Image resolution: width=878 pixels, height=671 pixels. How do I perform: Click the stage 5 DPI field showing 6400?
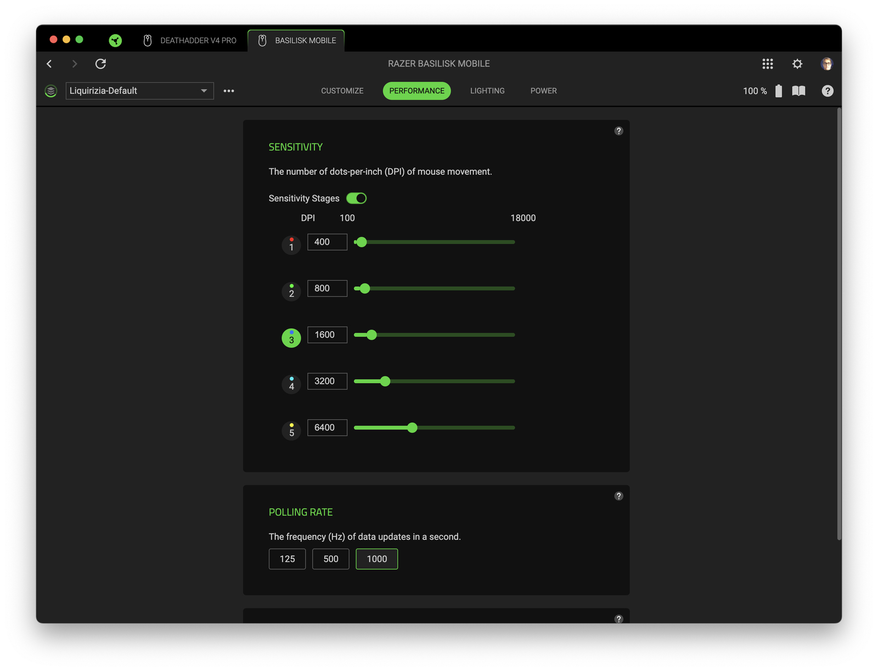(327, 427)
